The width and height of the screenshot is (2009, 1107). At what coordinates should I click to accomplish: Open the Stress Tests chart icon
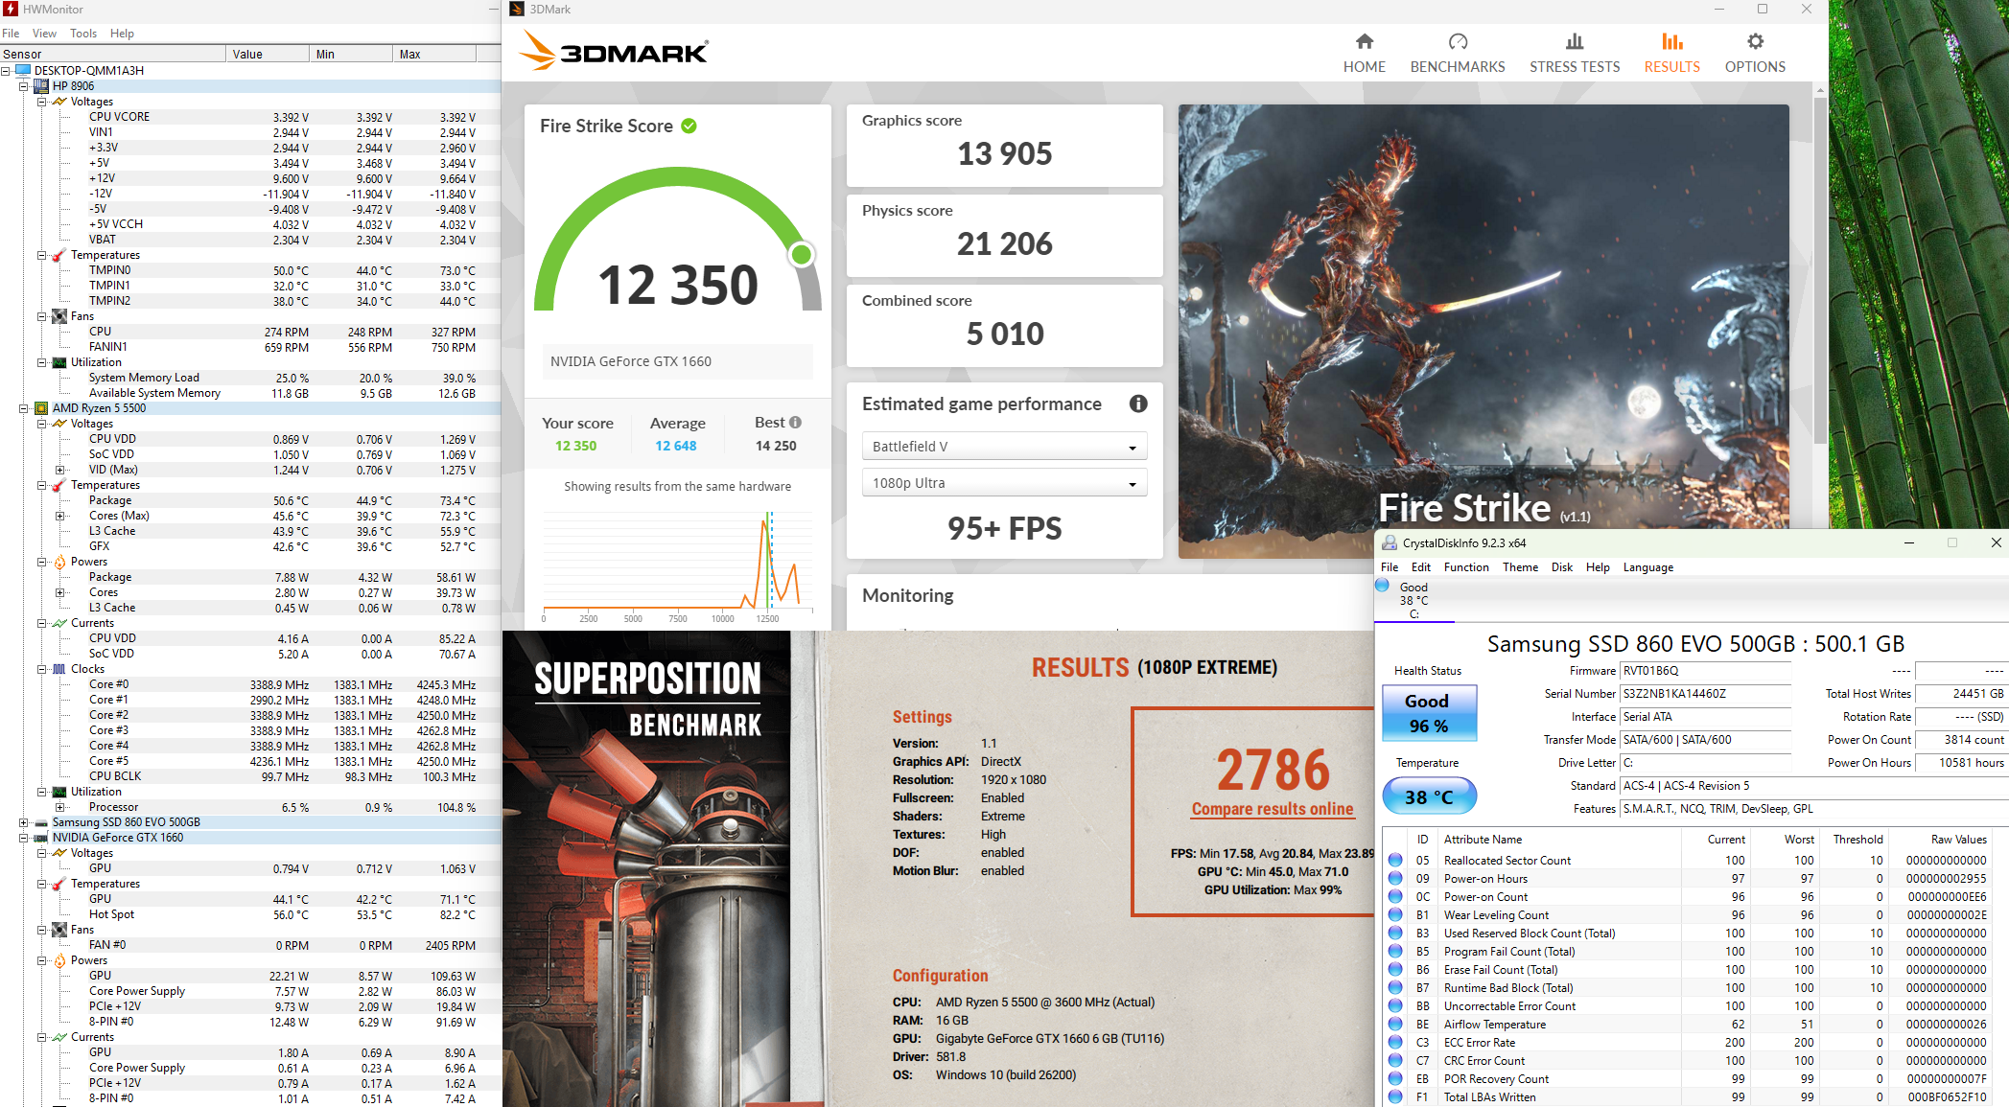[1574, 41]
